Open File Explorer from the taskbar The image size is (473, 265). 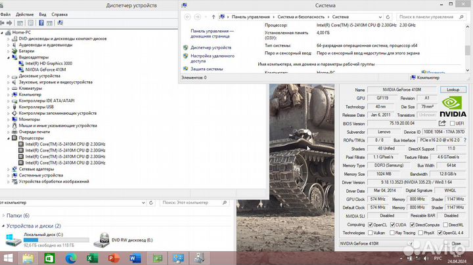pyautogui.click(x=28, y=258)
